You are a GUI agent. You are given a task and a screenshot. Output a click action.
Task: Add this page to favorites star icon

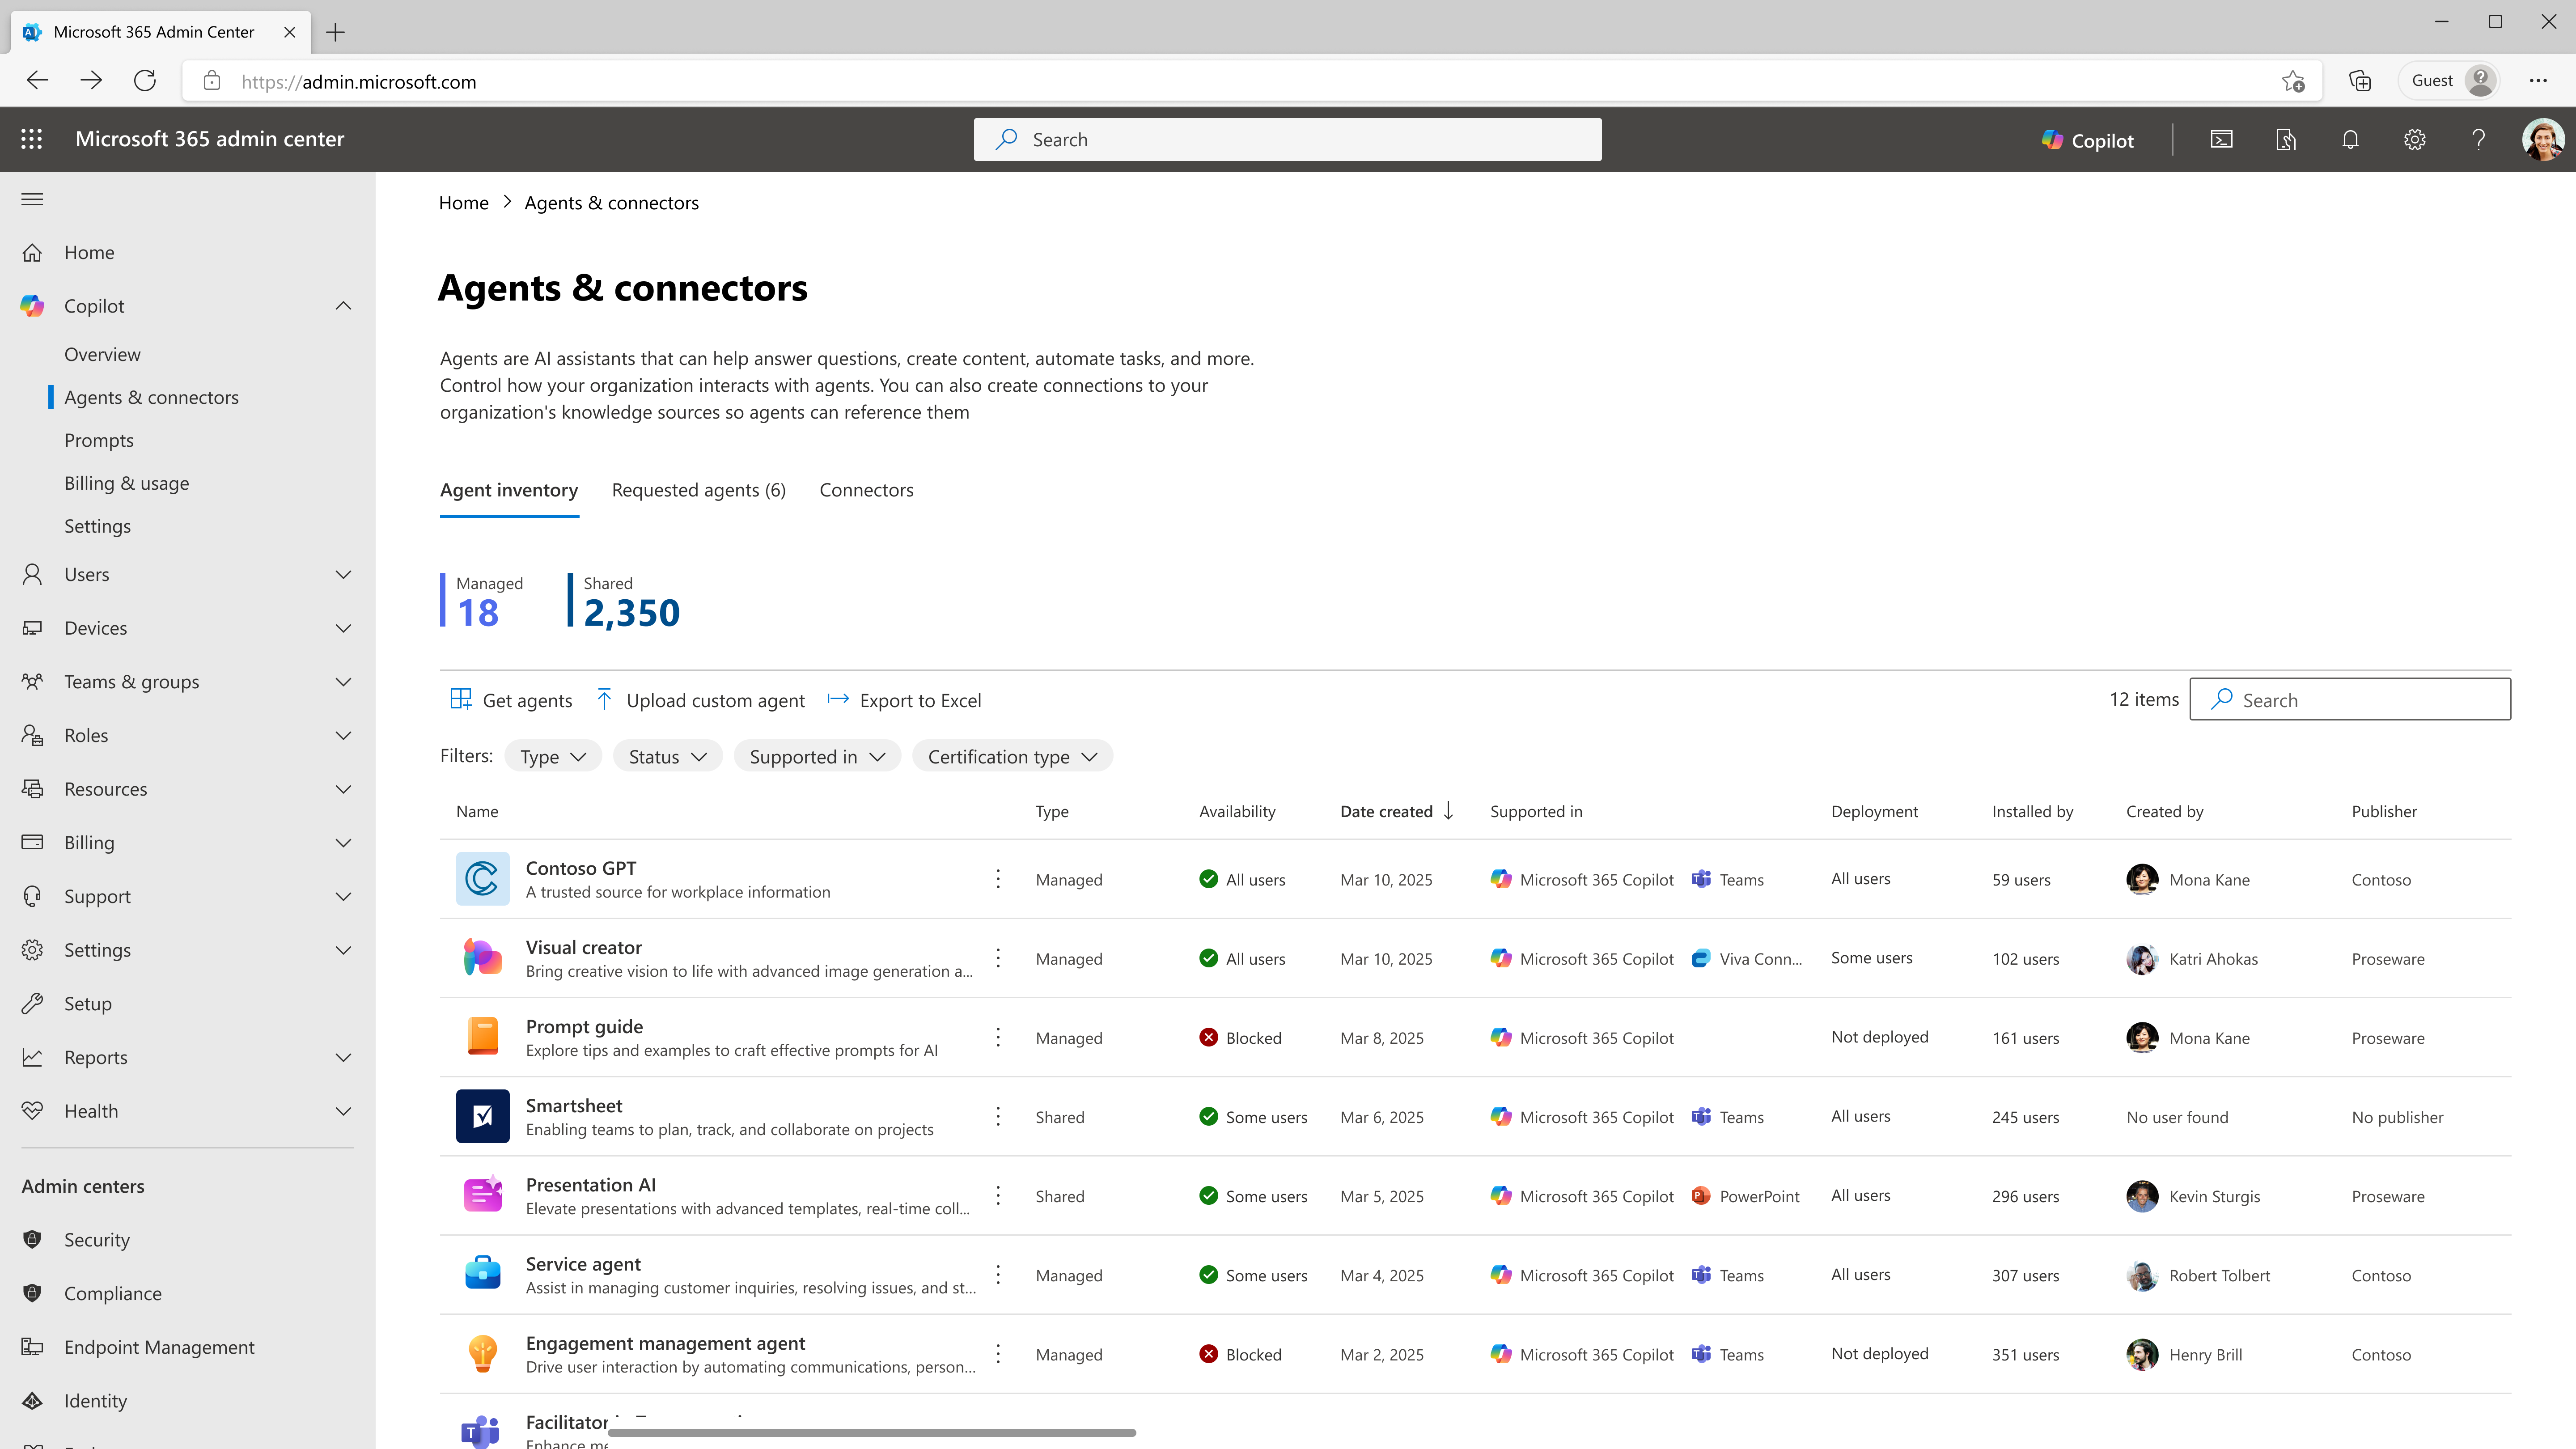pos(2293,81)
